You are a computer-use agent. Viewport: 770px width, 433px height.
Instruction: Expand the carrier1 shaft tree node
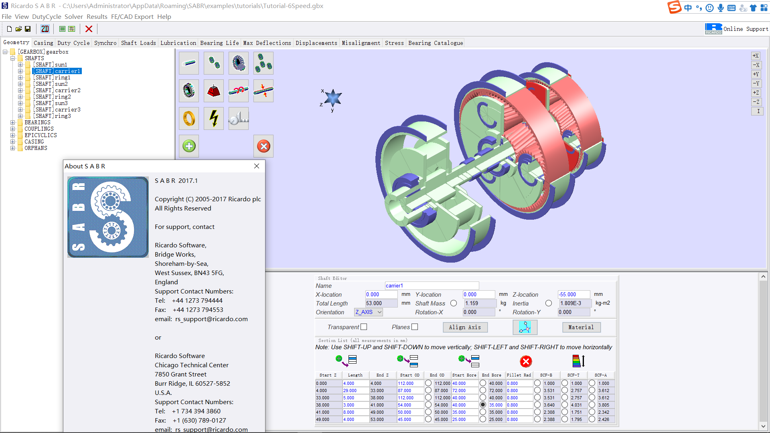point(20,71)
